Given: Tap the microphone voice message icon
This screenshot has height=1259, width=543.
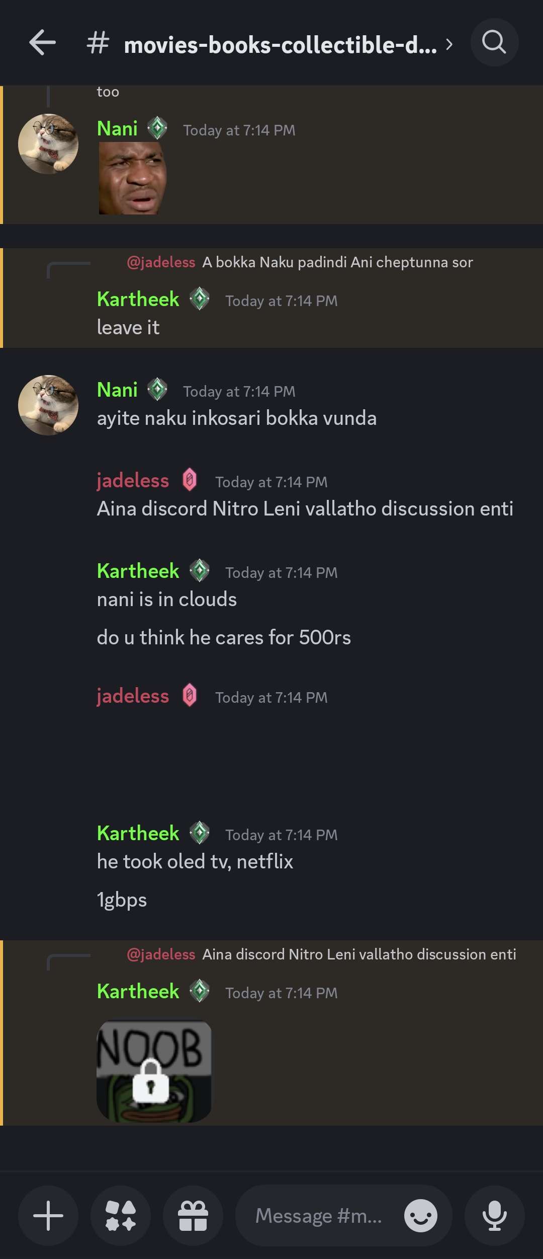Looking at the screenshot, I should [494, 1216].
